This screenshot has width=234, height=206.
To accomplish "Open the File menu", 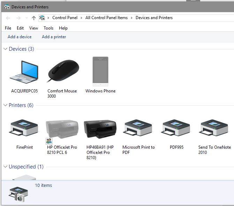I will pos(8,28).
